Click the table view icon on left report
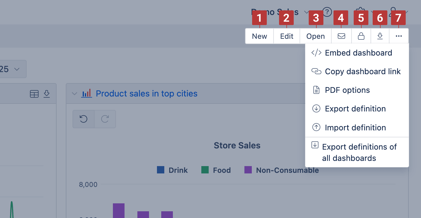 click(x=34, y=94)
